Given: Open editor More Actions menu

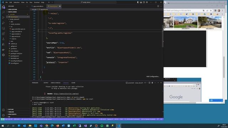Looking at the screenshot, I should 161,6.
